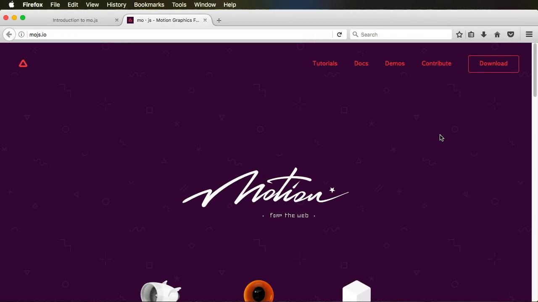Open the Tutorials page link

click(x=325, y=63)
